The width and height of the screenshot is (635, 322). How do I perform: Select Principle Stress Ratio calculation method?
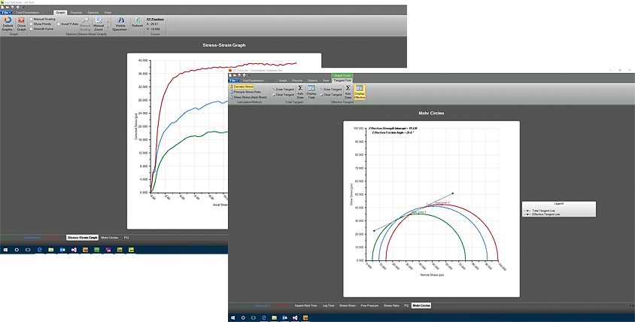tap(246, 92)
